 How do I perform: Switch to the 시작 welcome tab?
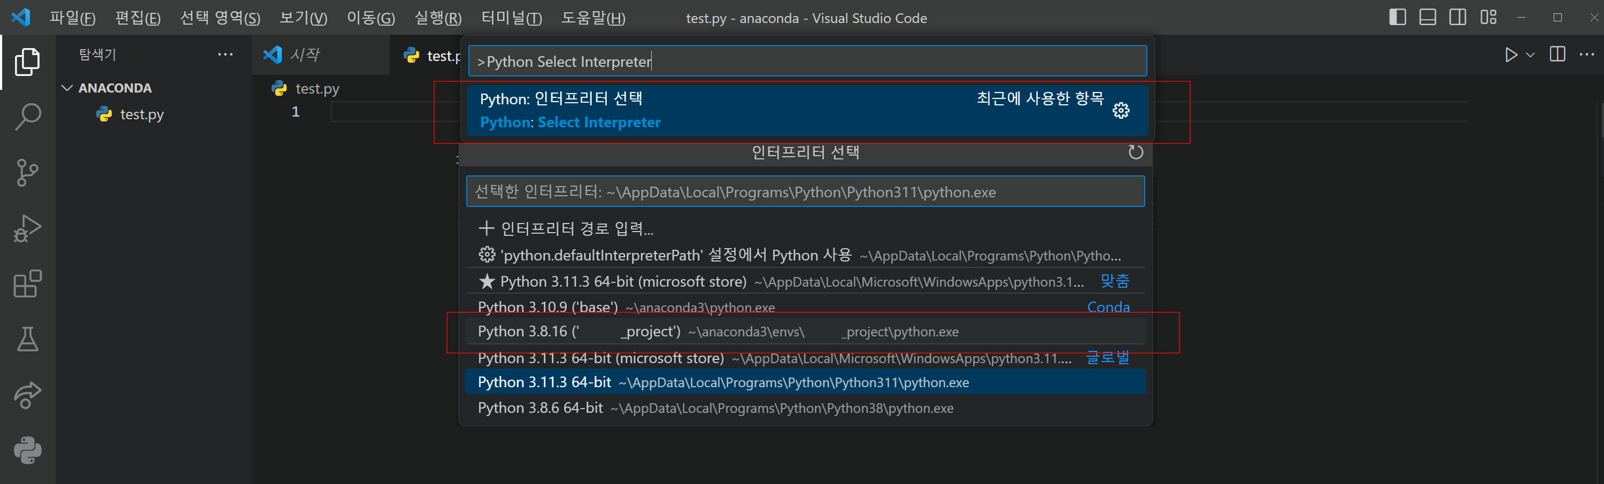click(321, 55)
